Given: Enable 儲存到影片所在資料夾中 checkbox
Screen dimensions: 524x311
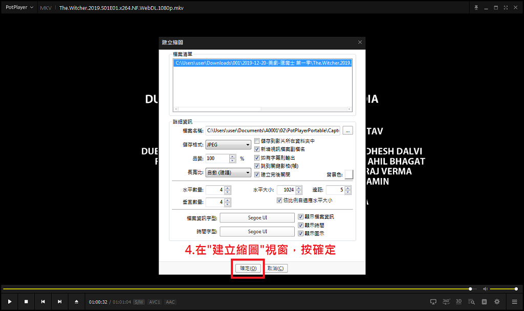Looking at the screenshot, I should pyautogui.click(x=257, y=141).
